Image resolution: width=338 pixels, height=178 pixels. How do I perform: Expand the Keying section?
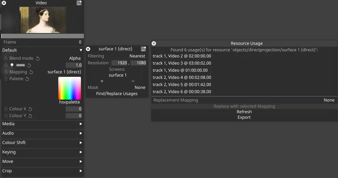(x=81, y=152)
